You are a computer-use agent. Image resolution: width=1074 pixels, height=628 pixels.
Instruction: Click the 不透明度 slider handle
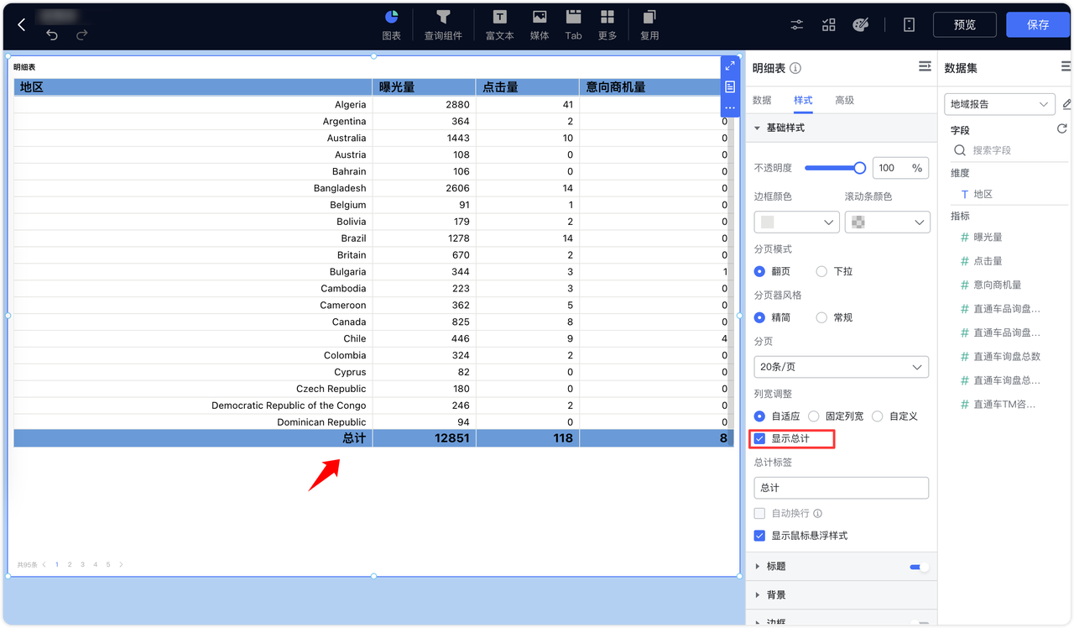coord(860,168)
